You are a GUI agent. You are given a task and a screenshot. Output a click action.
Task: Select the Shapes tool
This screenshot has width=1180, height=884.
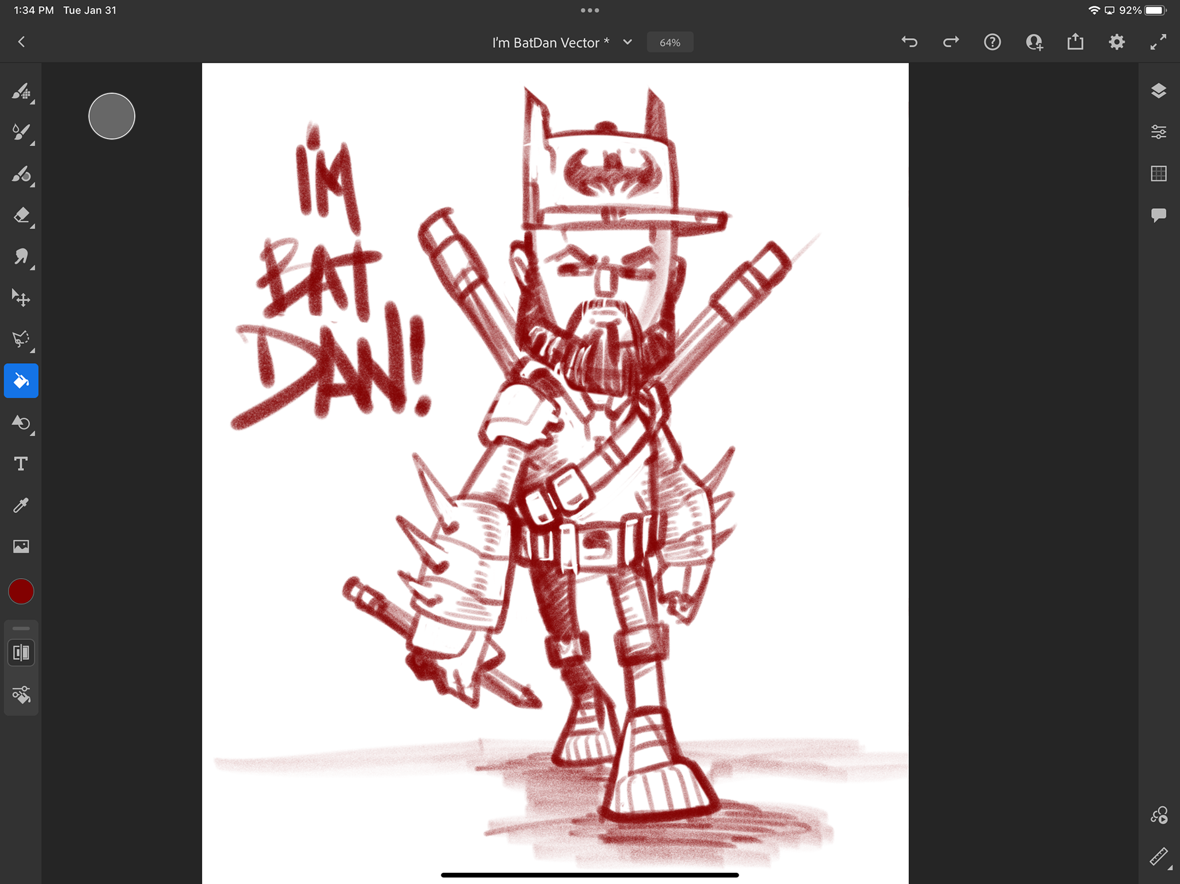[x=21, y=423]
